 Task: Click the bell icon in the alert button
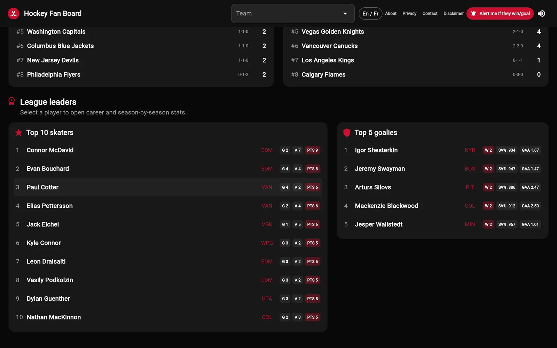click(473, 14)
